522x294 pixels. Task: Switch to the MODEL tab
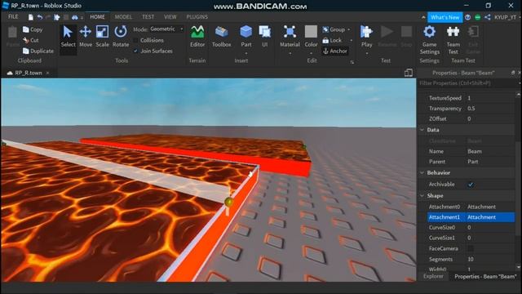click(x=123, y=16)
